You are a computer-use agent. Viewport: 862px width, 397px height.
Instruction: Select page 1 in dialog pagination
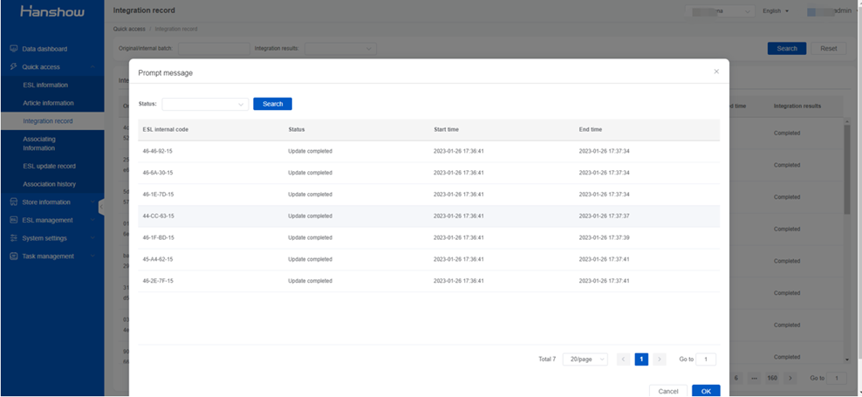(x=641, y=359)
